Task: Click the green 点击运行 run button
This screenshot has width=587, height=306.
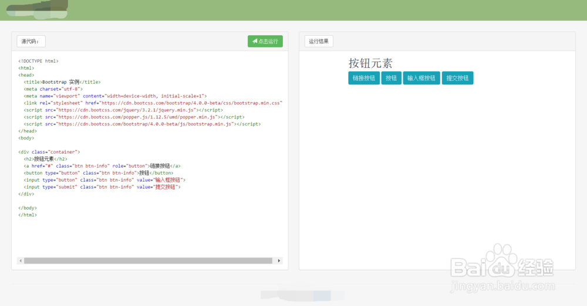Action: point(265,41)
